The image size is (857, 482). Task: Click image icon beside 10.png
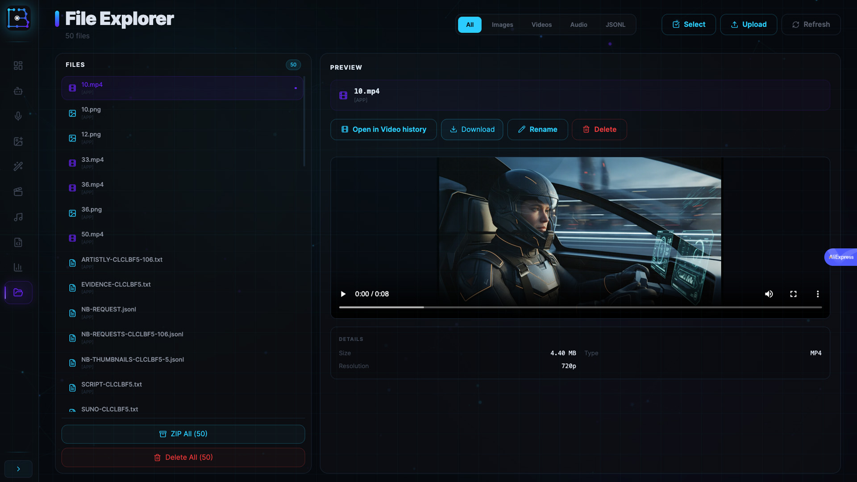click(x=72, y=113)
